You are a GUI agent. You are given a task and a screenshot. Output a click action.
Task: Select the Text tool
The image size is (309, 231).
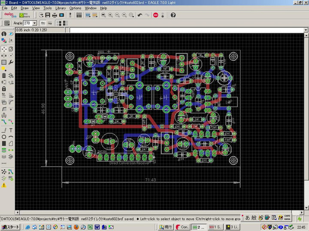11,130
